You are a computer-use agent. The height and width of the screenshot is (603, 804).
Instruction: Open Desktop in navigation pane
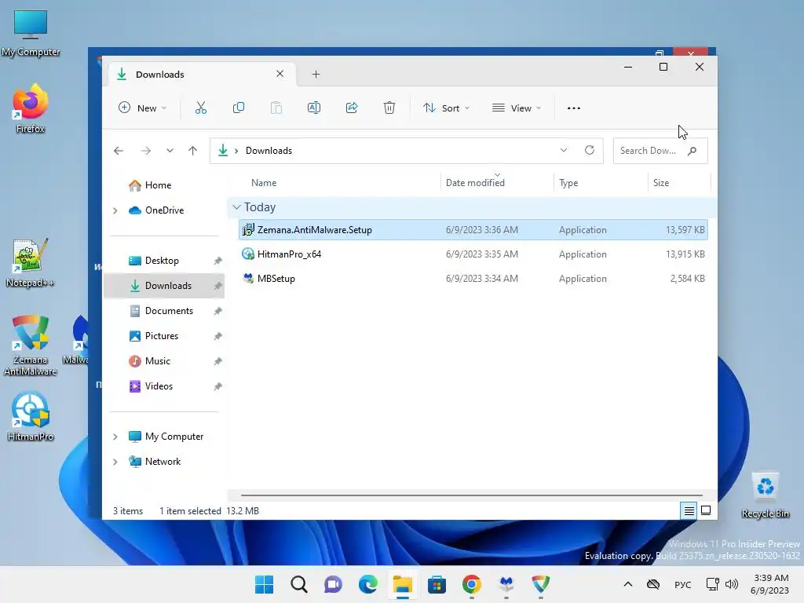click(x=162, y=261)
